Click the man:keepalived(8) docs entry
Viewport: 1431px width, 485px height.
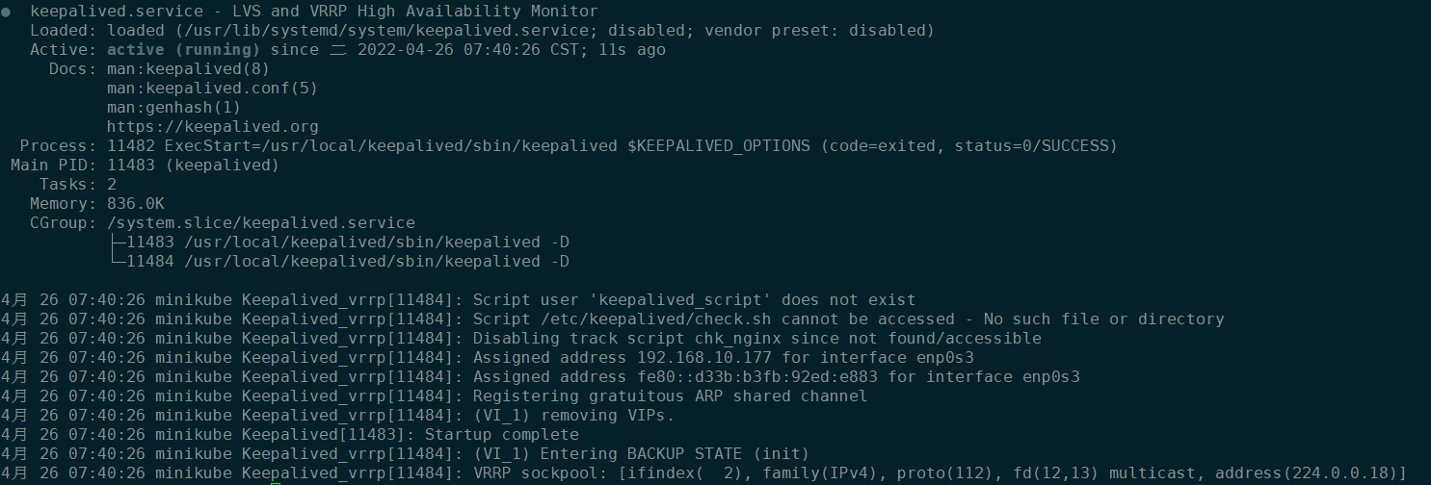(188, 69)
